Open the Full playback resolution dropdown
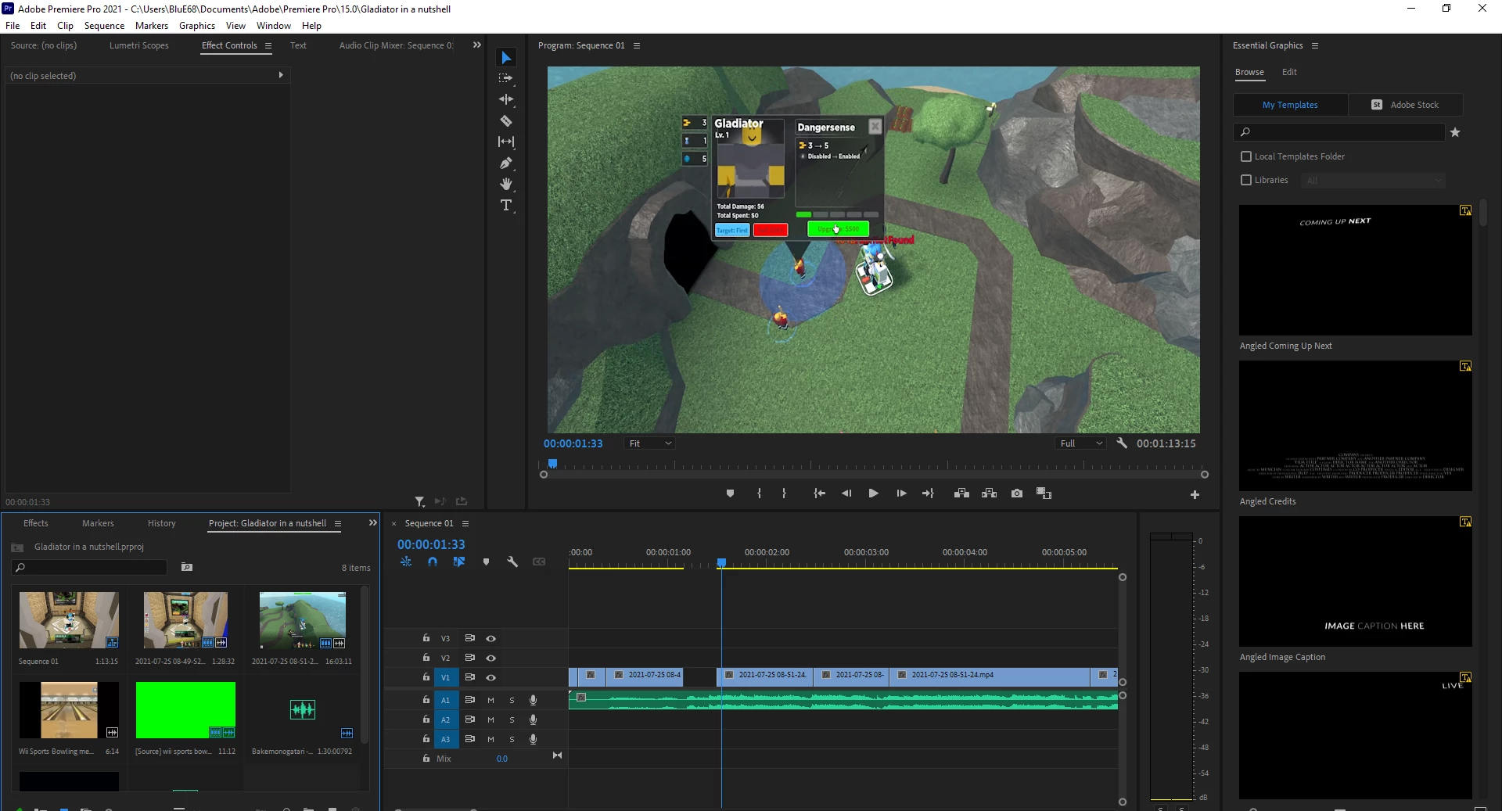 click(x=1080, y=443)
